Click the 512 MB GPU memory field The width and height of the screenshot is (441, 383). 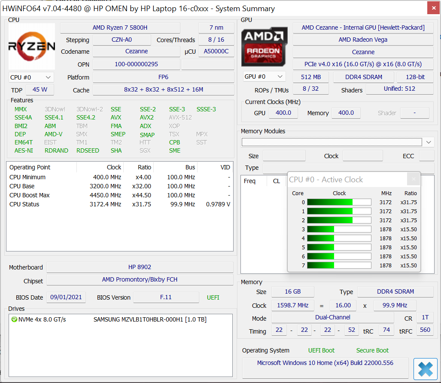tap(311, 77)
